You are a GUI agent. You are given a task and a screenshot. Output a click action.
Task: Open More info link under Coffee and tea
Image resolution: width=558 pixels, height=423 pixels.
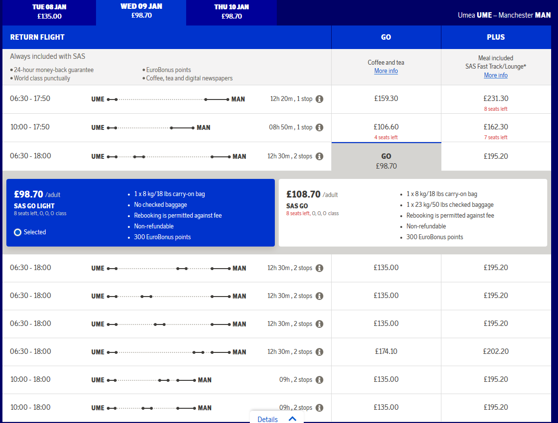pyautogui.click(x=386, y=71)
